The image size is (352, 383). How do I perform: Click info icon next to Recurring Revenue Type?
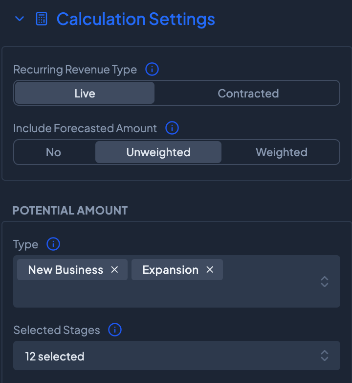(152, 70)
